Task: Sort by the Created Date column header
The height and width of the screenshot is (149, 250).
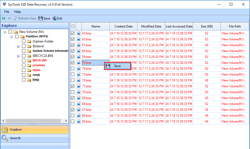Action: pos(124,26)
